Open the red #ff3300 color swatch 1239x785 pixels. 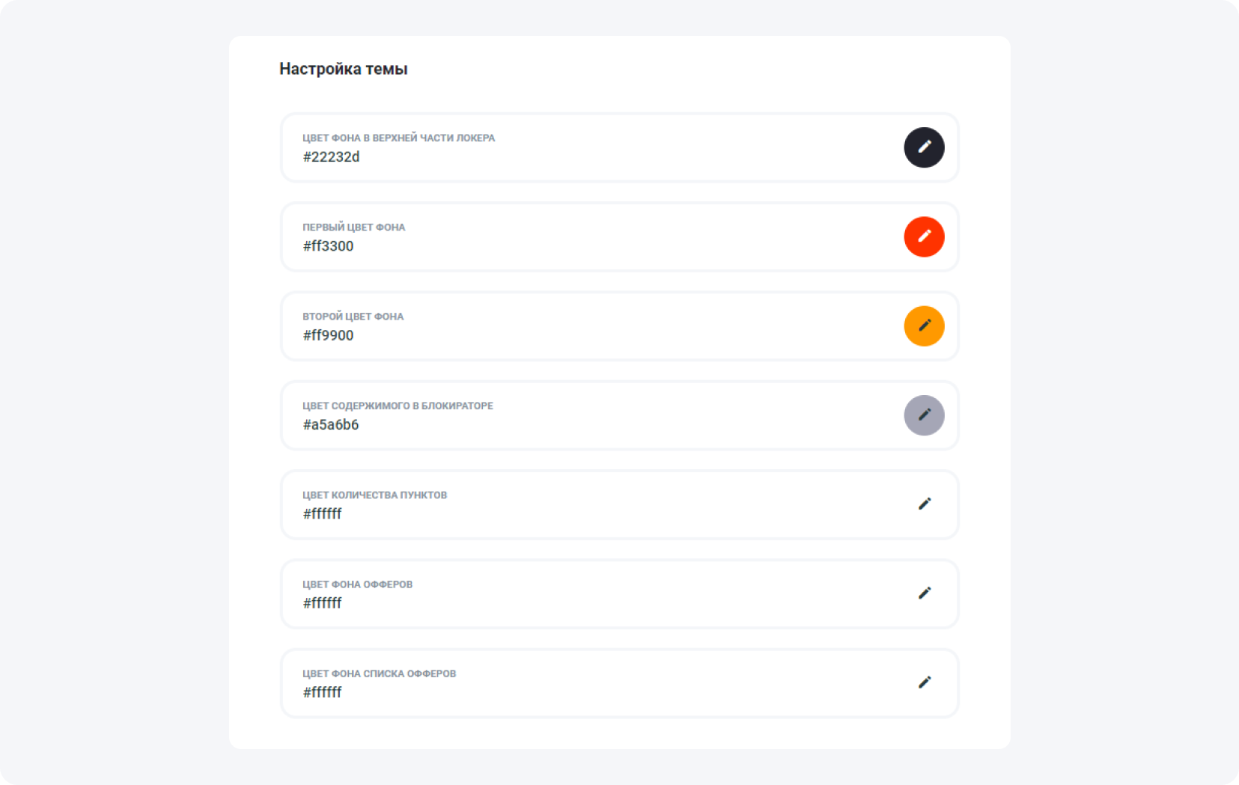pos(924,236)
